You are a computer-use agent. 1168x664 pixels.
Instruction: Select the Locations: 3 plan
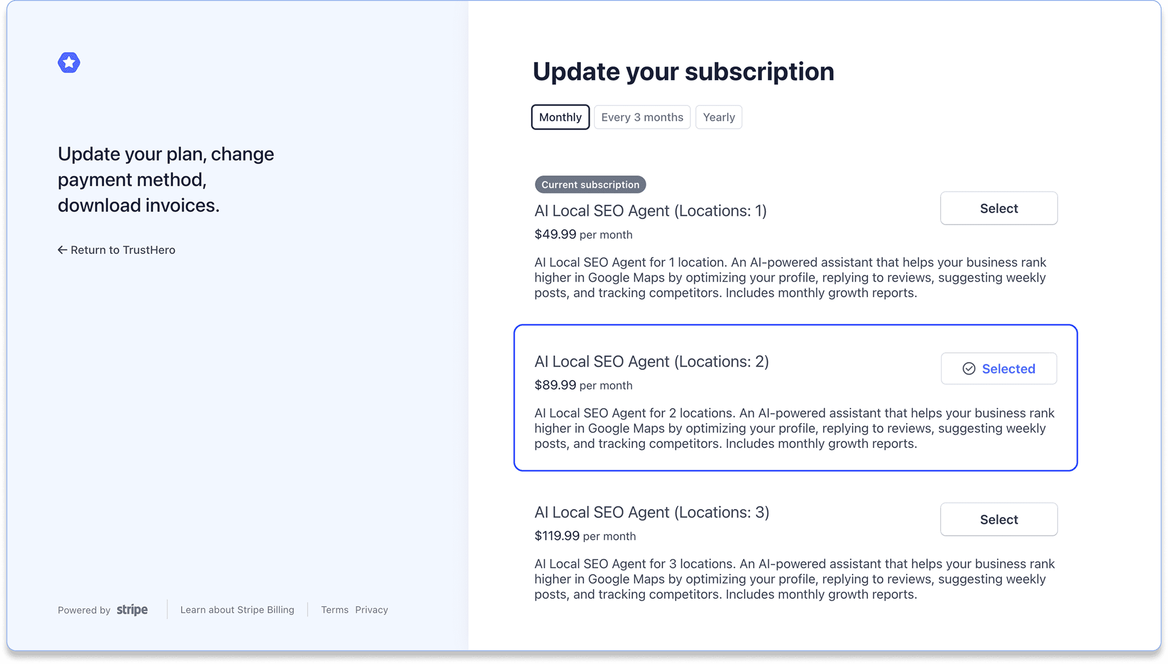tap(998, 520)
